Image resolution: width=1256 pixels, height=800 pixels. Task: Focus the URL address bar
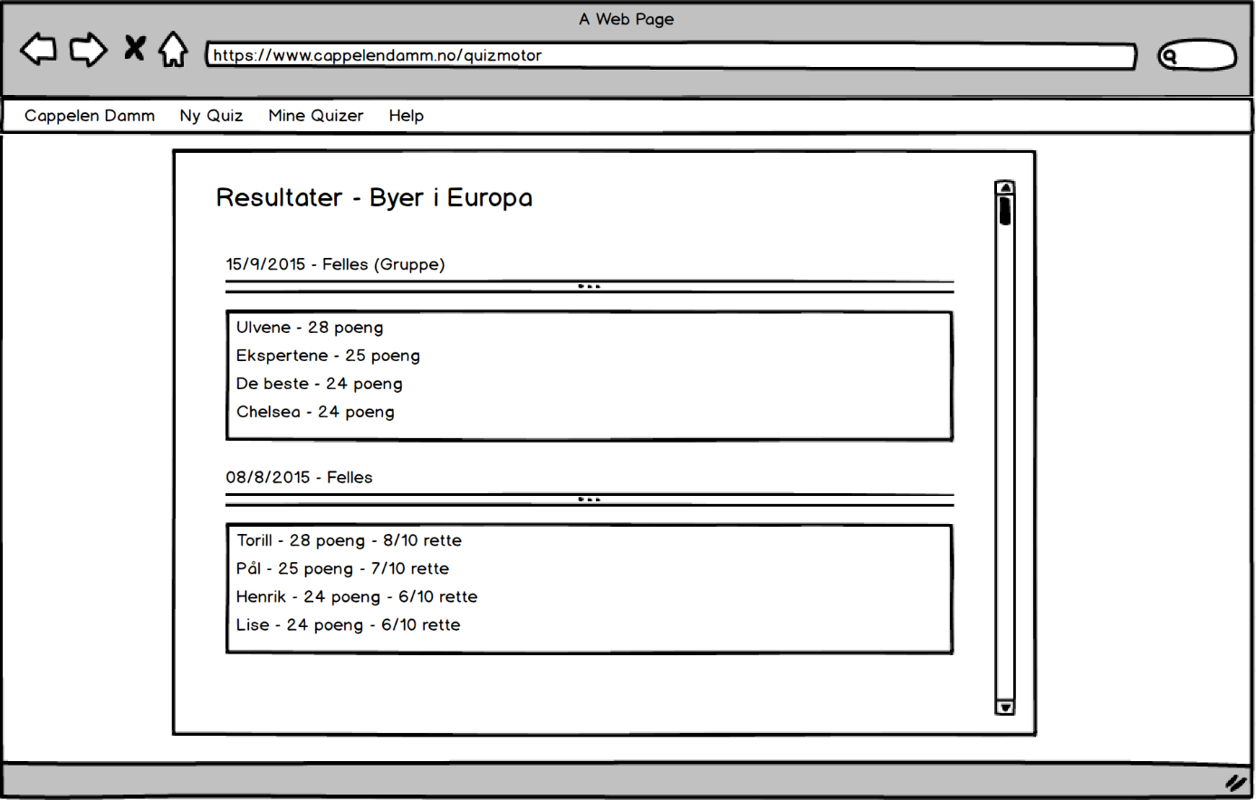(671, 56)
